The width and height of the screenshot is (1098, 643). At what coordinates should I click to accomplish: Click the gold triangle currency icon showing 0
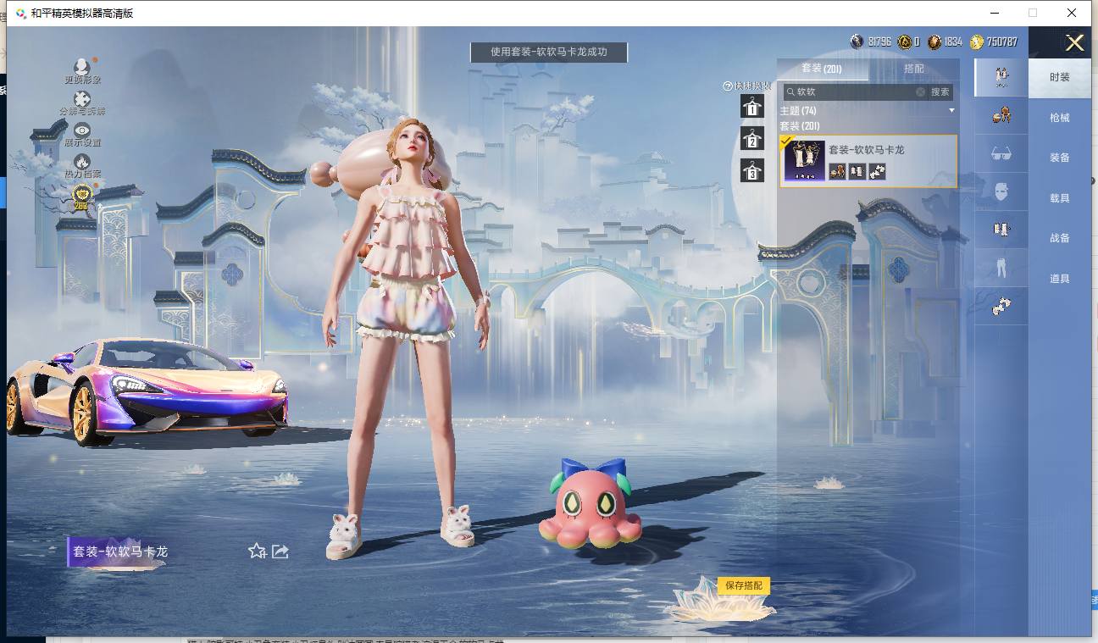[905, 42]
